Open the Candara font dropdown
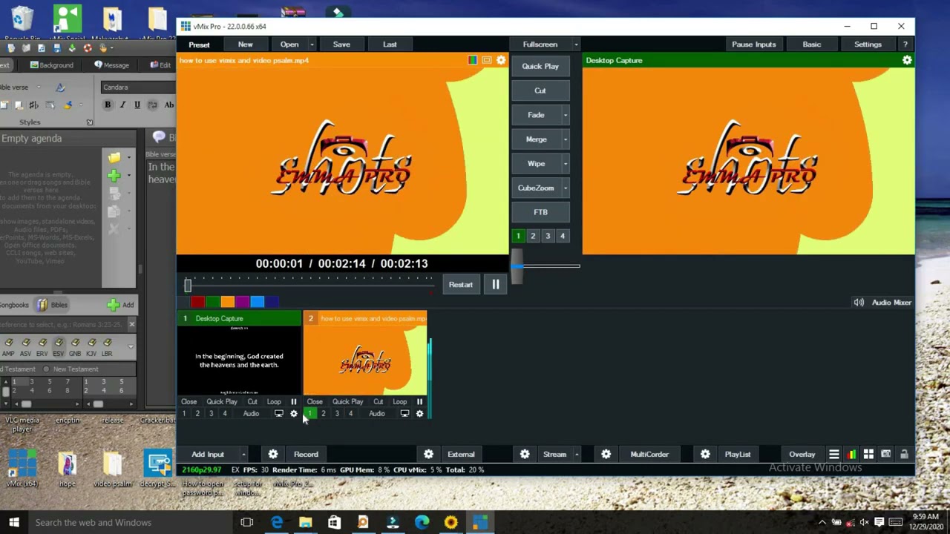Viewport: 950px width, 534px height. coord(137,88)
